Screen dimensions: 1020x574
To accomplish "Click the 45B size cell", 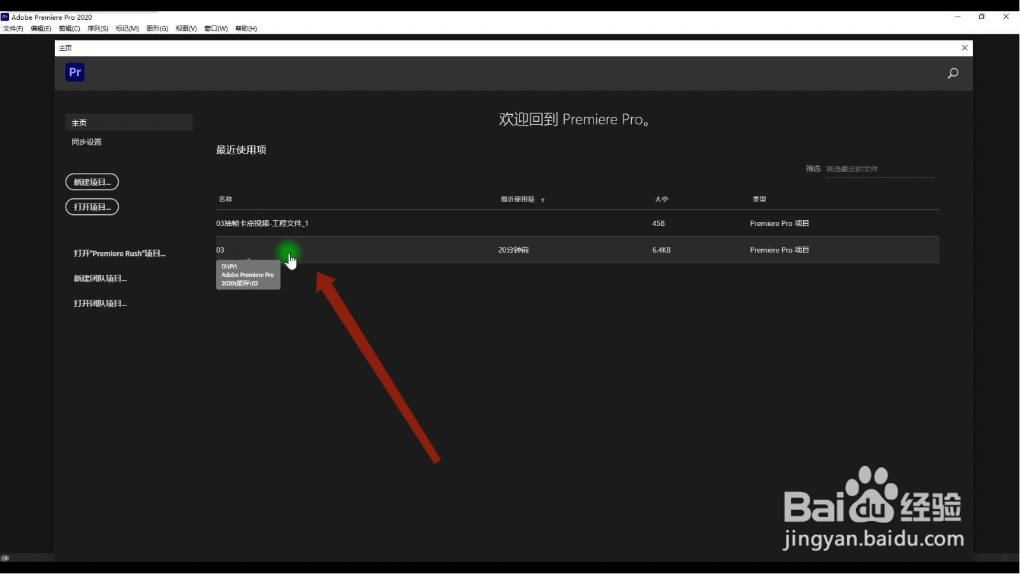I will pos(658,223).
